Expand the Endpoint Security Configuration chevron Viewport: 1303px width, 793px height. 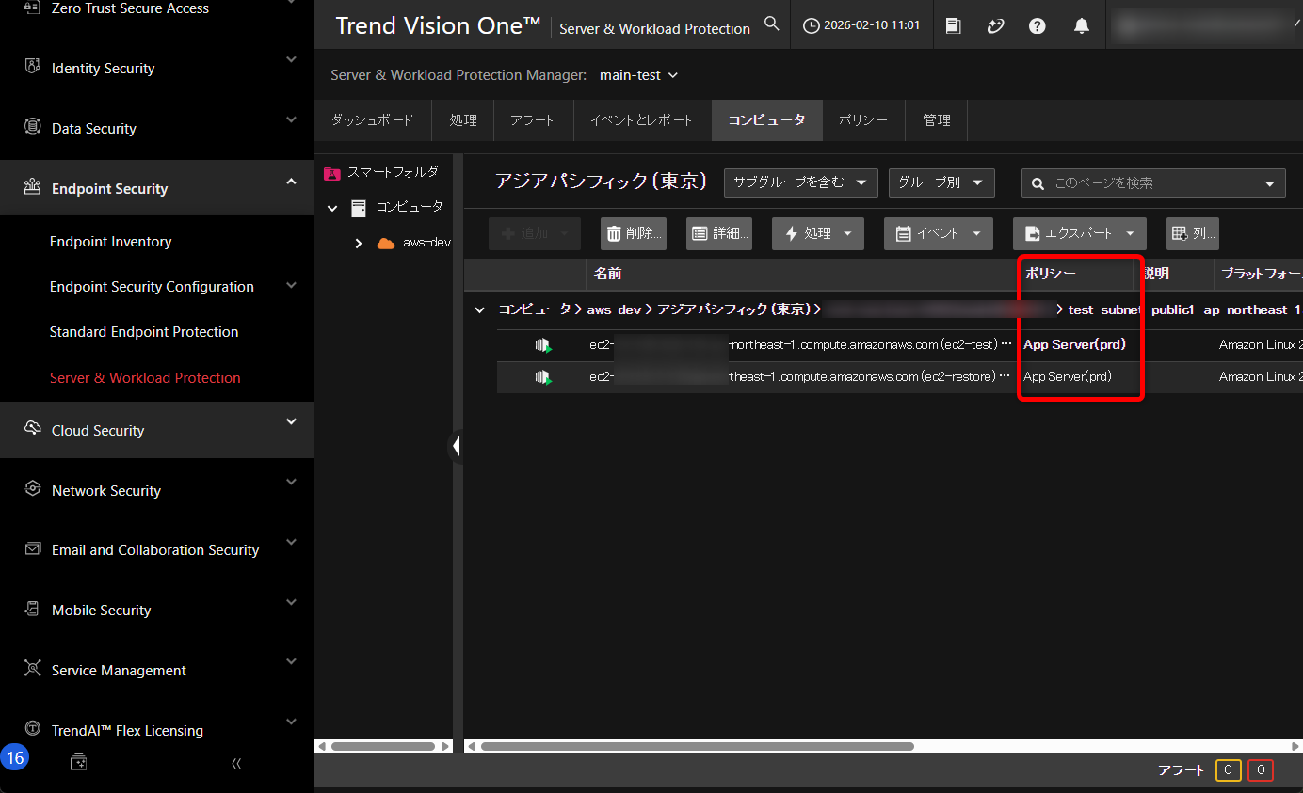pyautogui.click(x=291, y=285)
